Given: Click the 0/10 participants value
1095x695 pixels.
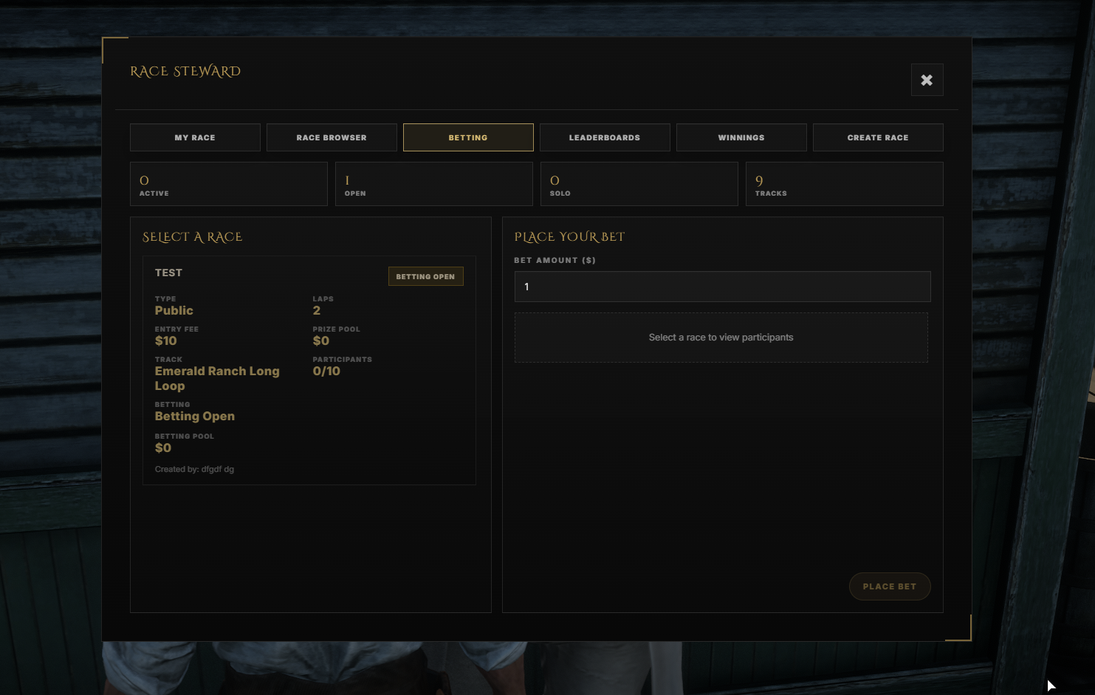Looking at the screenshot, I should click(326, 372).
